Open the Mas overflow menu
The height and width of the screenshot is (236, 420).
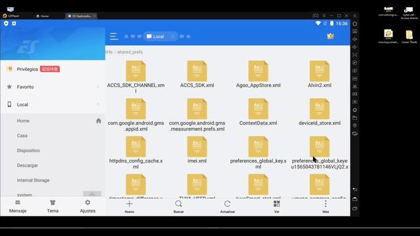[325, 207]
